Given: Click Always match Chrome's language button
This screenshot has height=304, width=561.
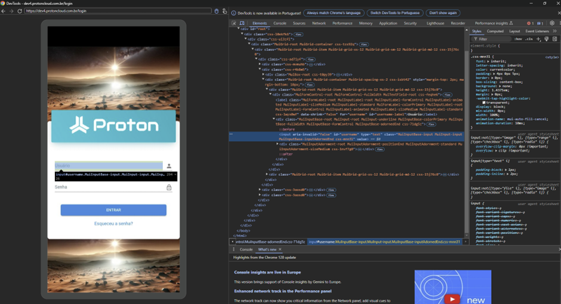Looking at the screenshot, I should (334, 13).
